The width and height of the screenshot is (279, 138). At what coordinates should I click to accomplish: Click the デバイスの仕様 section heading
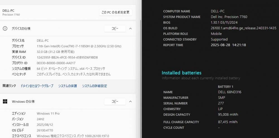tap(21, 29)
